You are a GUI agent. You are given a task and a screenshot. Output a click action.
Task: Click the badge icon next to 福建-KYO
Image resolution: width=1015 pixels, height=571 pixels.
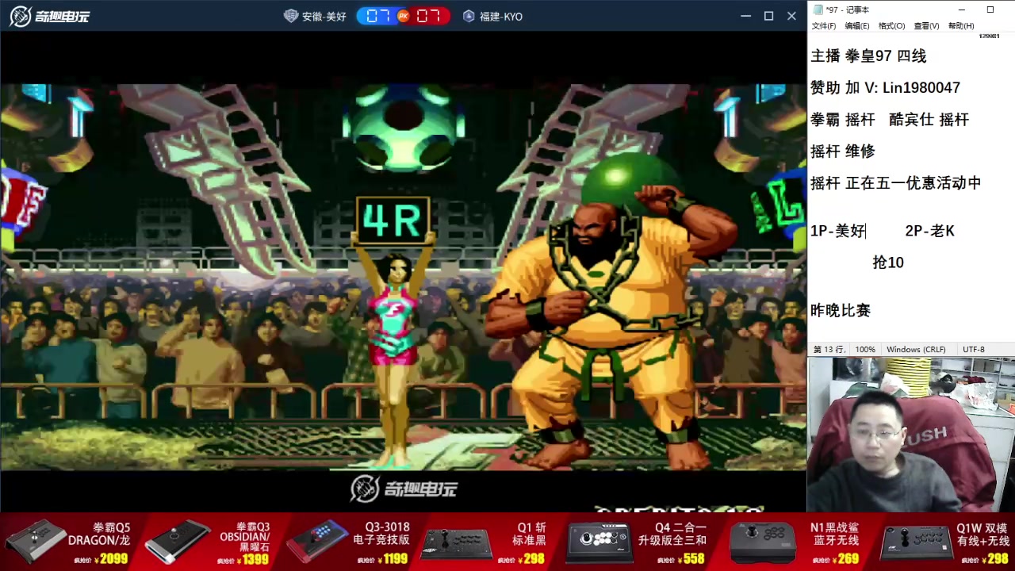click(469, 16)
